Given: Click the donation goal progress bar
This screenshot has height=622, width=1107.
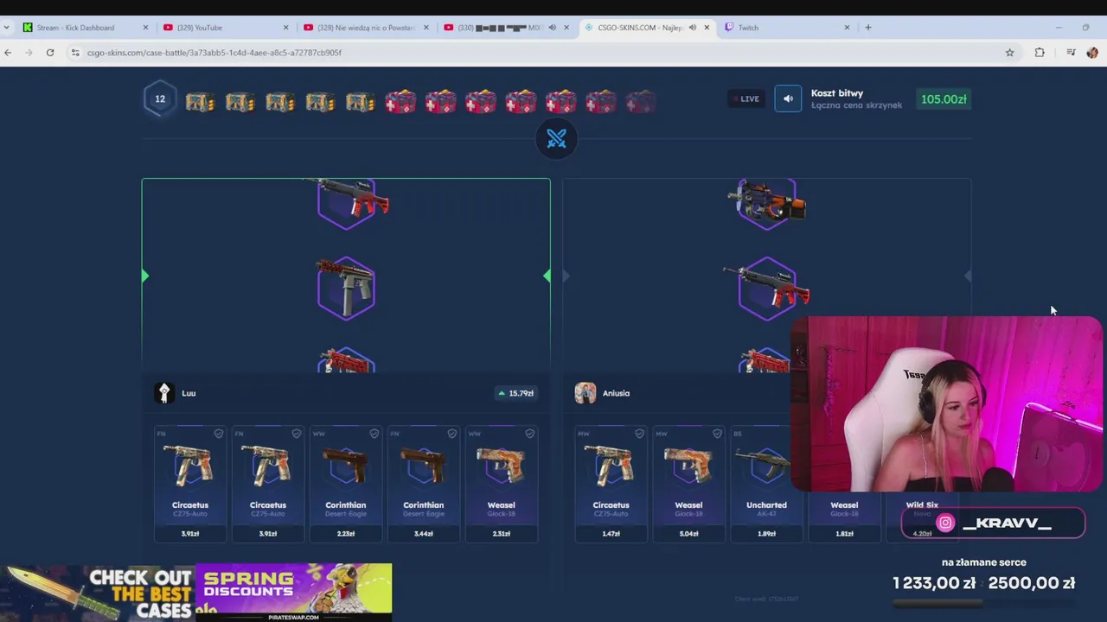Looking at the screenshot, I should (983, 603).
